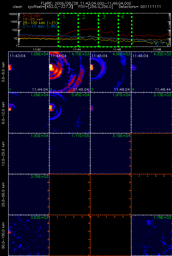Click the "Detectors= 001111111" label
This screenshot has height=256, width=172.
(140, 7)
